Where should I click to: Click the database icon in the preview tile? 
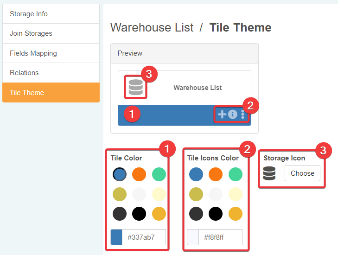tap(135, 87)
